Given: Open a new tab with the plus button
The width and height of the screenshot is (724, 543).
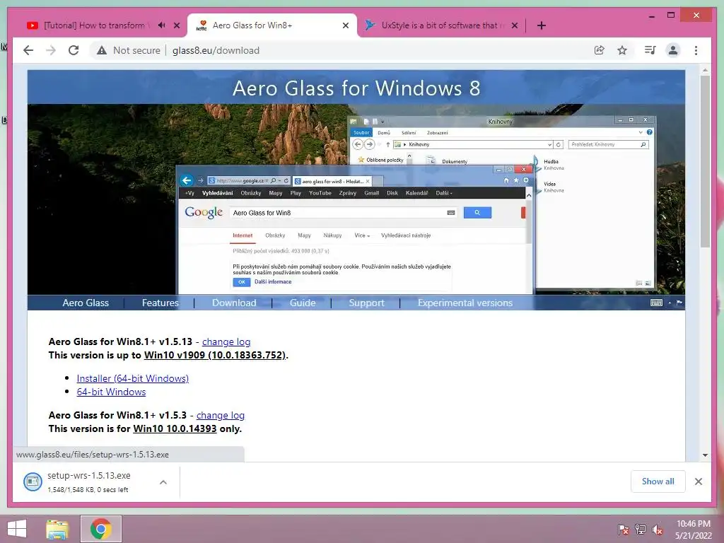Looking at the screenshot, I should click(542, 25).
